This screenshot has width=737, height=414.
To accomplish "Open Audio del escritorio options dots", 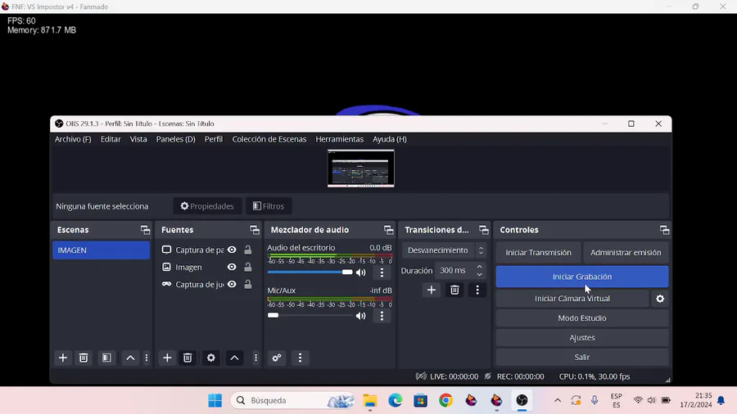I will (x=382, y=272).
